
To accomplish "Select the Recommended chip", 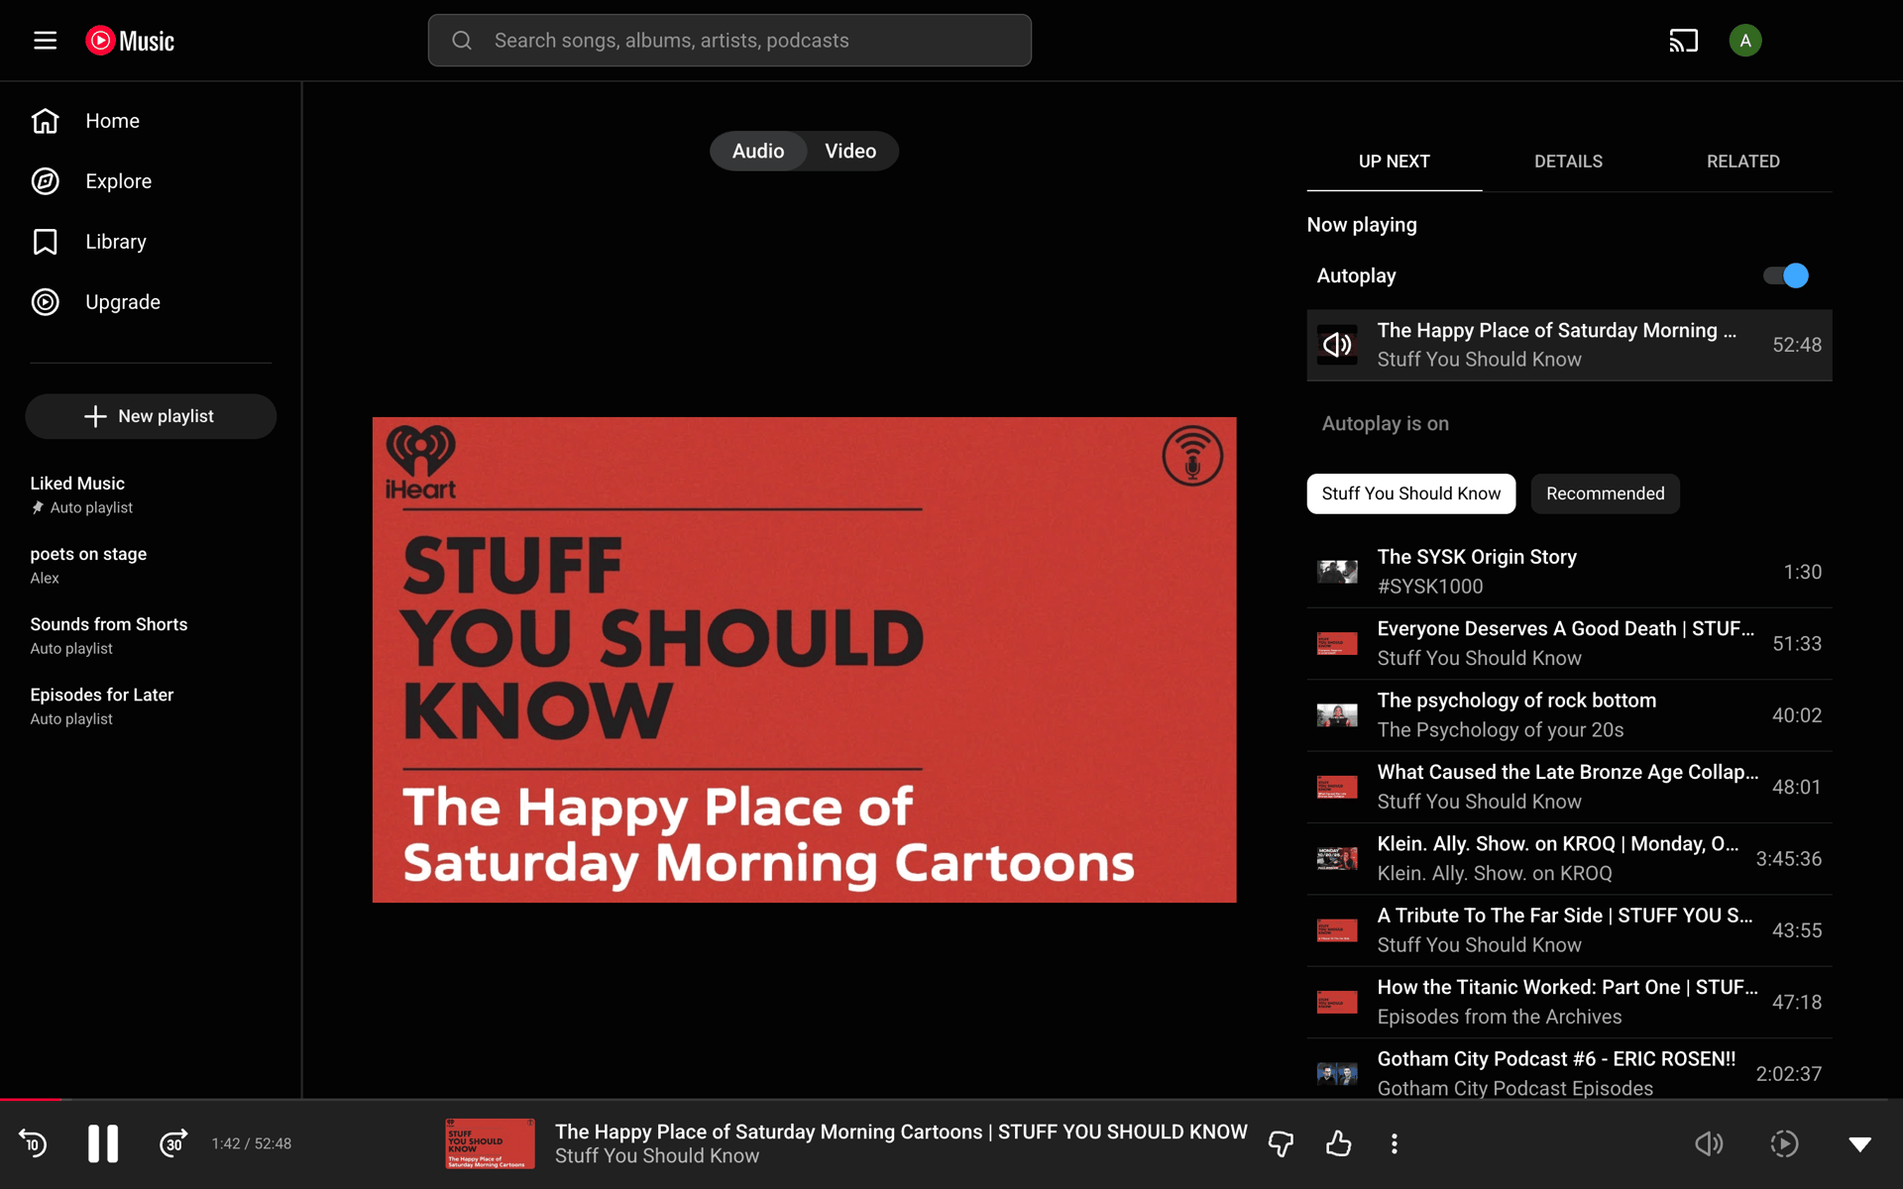I will [x=1605, y=493].
